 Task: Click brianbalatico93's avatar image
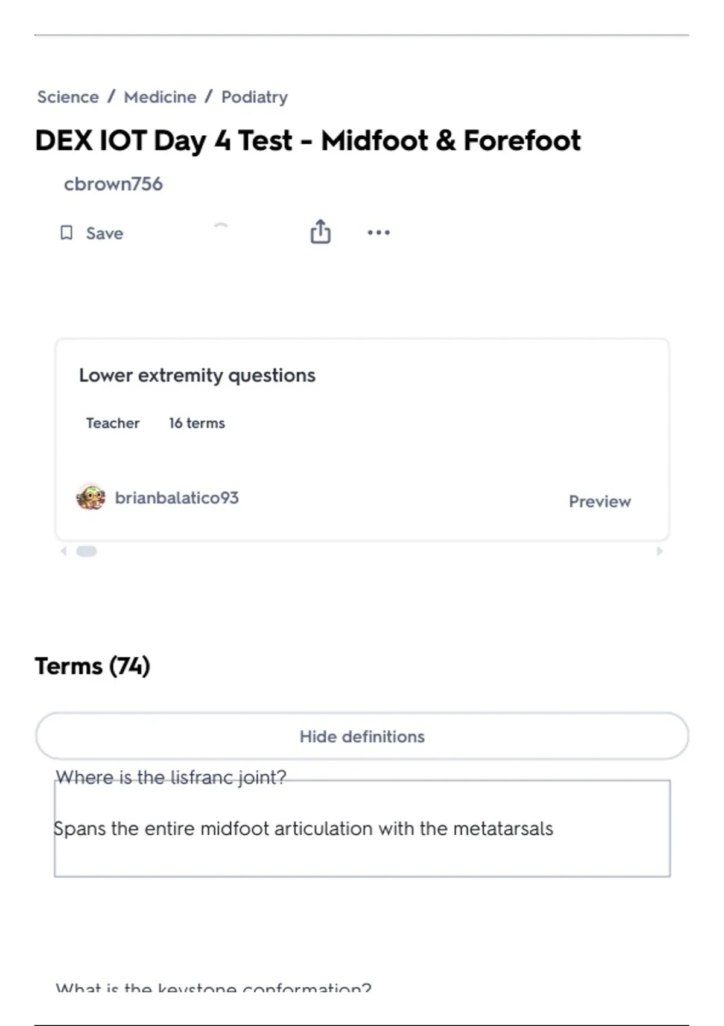pyautogui.click(x=91, y=497)
